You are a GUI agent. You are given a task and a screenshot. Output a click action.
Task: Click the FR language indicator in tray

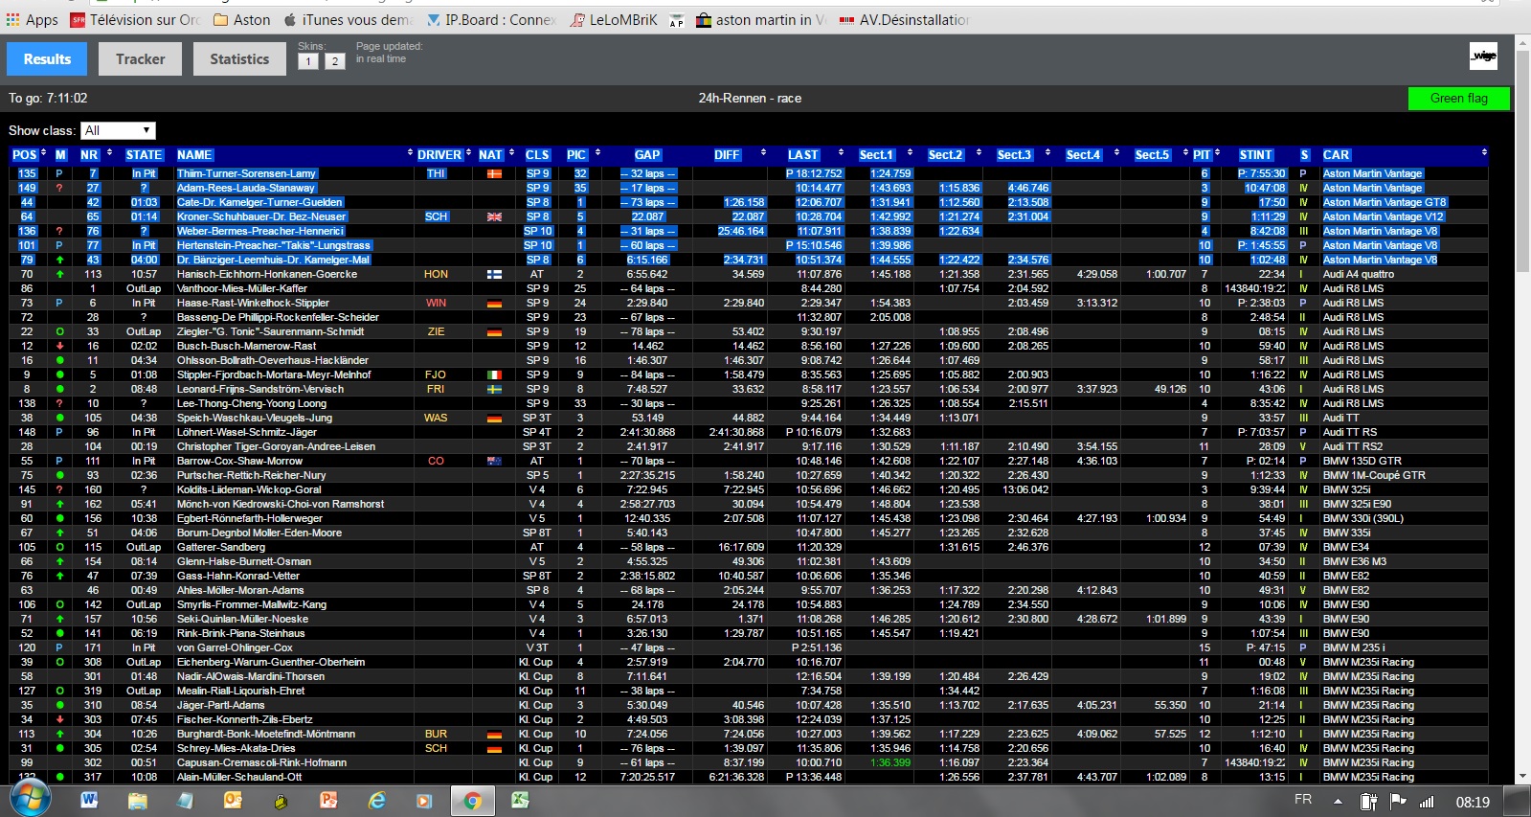pyautogui.click(x=1303, y=799)
